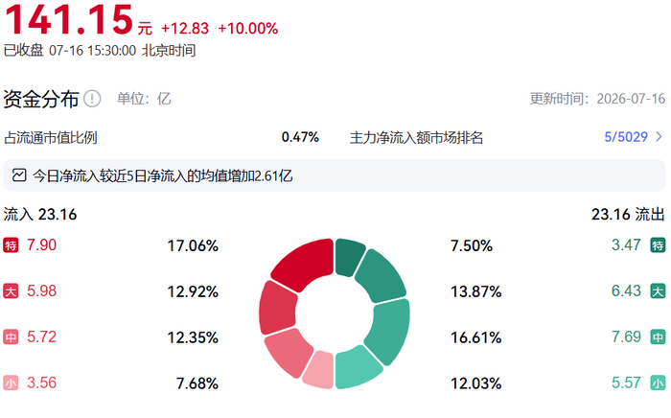Click the info icon beside 资金分布

click(x=92, y=99)
